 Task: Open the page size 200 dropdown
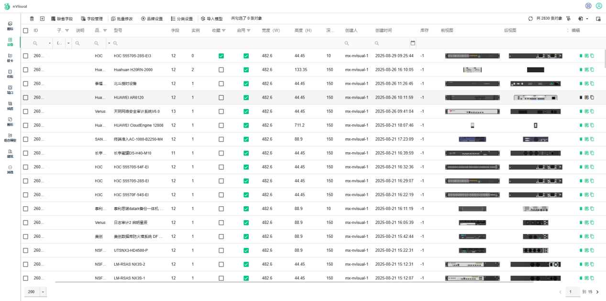tap(43, 292)
